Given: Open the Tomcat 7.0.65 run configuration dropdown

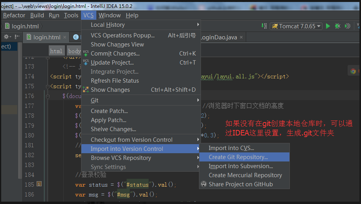Looking at the screenshot, I should 296,26.
